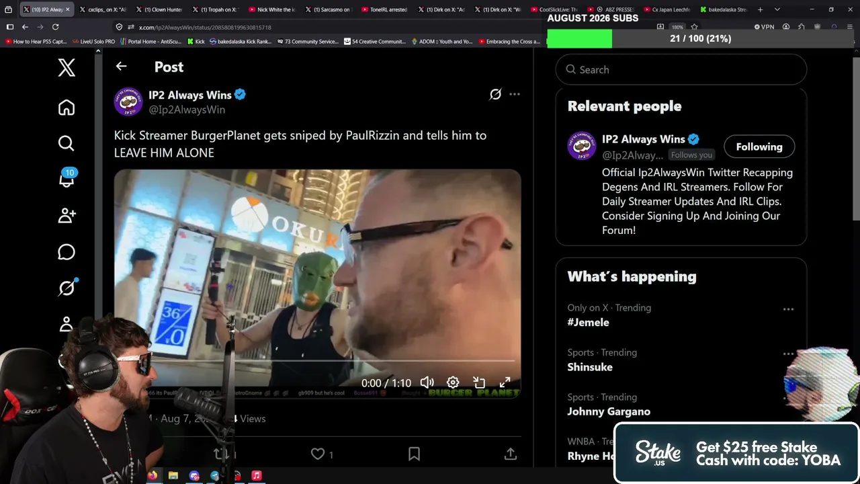Open the Firefox View icon in the tab bar
The width and height of the screenshot is (860, 484).
8,9
